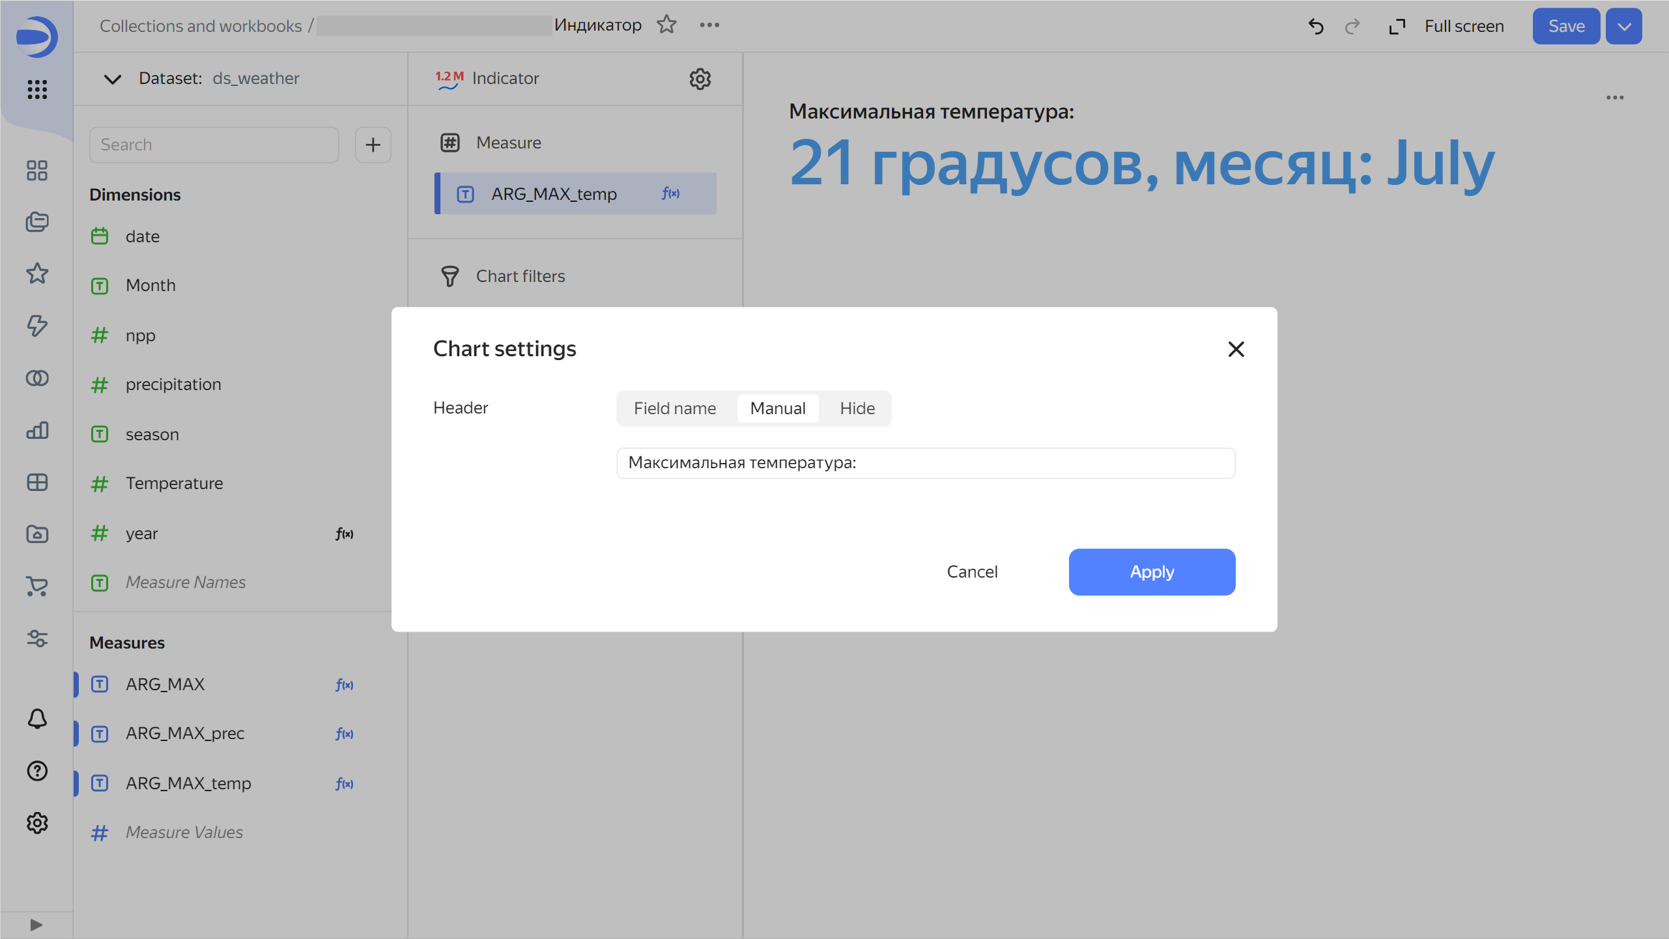The image size is (1669, 939).
Task: Click the Save button in toolbar
Action: (x=1566, y=25)
